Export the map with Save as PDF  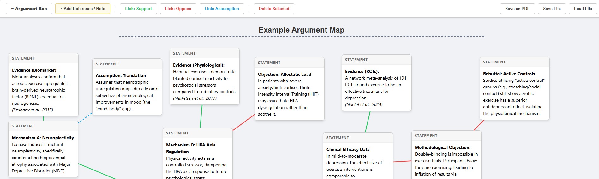pyautogui.click(x=517, y=9)
